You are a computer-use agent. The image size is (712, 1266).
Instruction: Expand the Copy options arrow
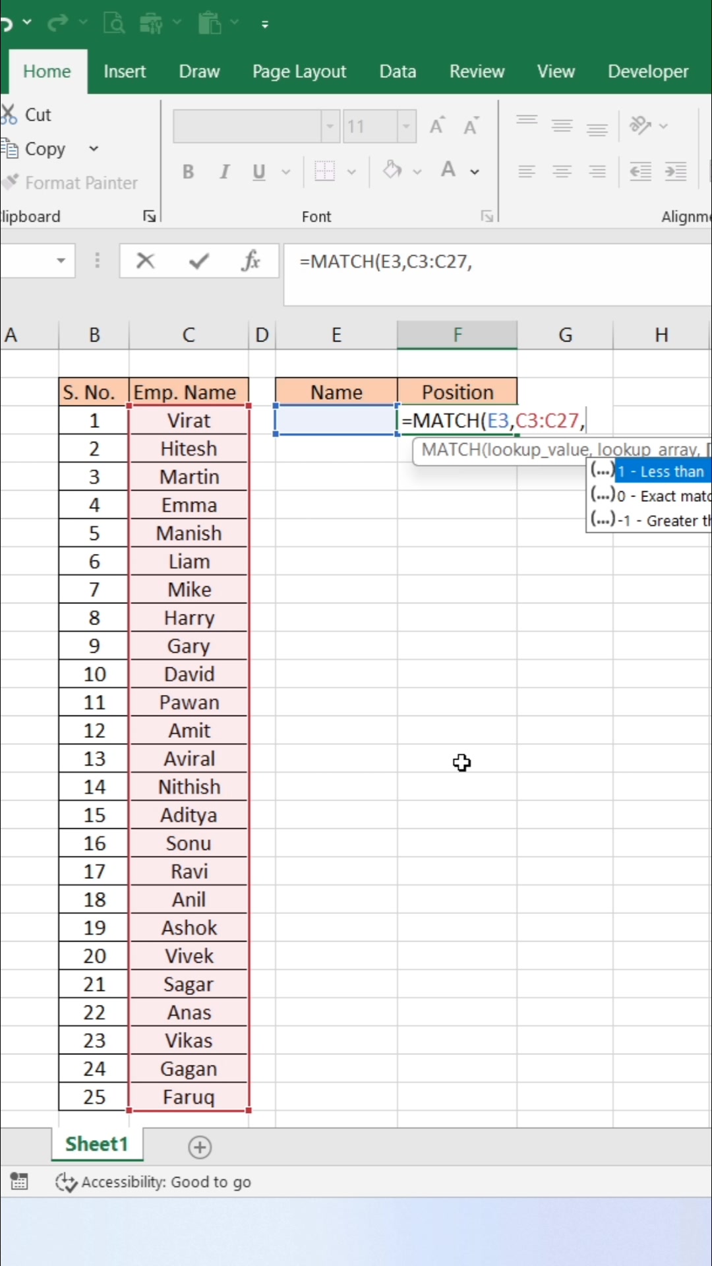[94, 149]
